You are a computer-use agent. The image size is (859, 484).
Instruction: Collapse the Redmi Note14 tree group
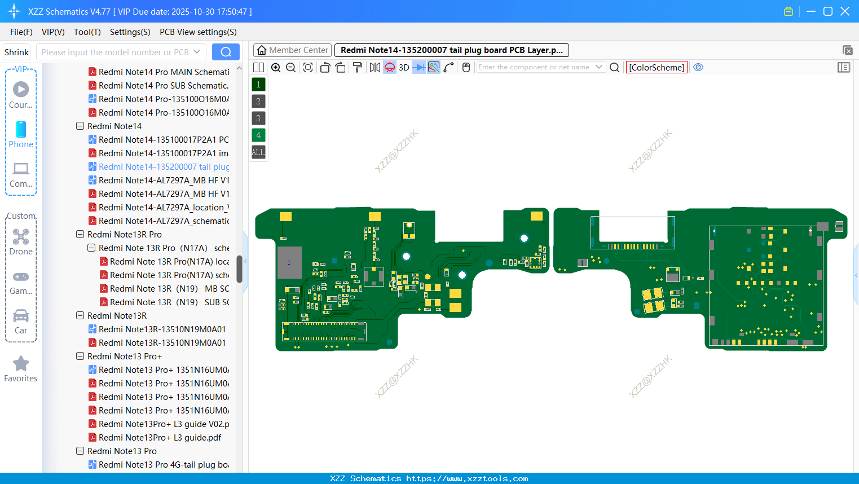pos(80,126)
